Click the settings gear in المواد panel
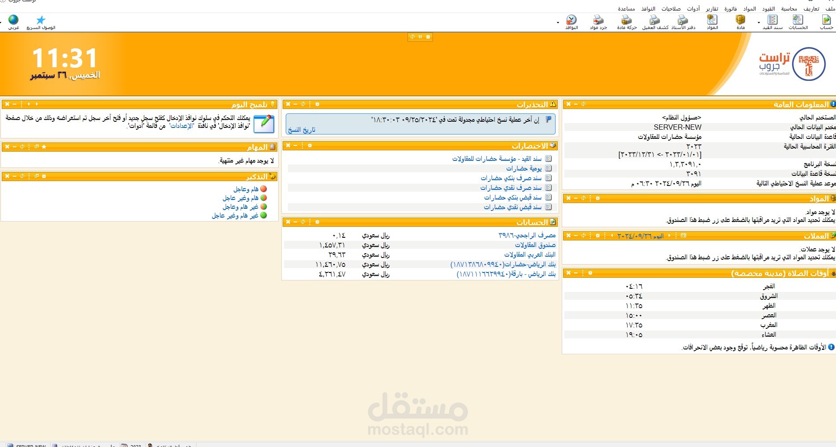836x447 pixels. 598,198
